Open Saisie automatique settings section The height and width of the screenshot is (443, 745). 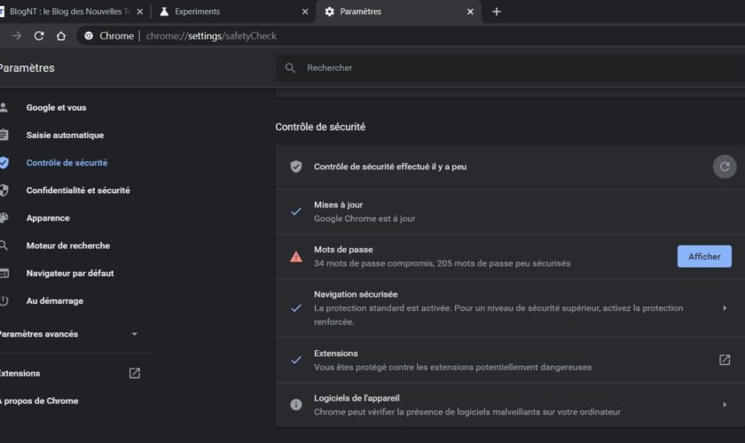coord(65,136)
